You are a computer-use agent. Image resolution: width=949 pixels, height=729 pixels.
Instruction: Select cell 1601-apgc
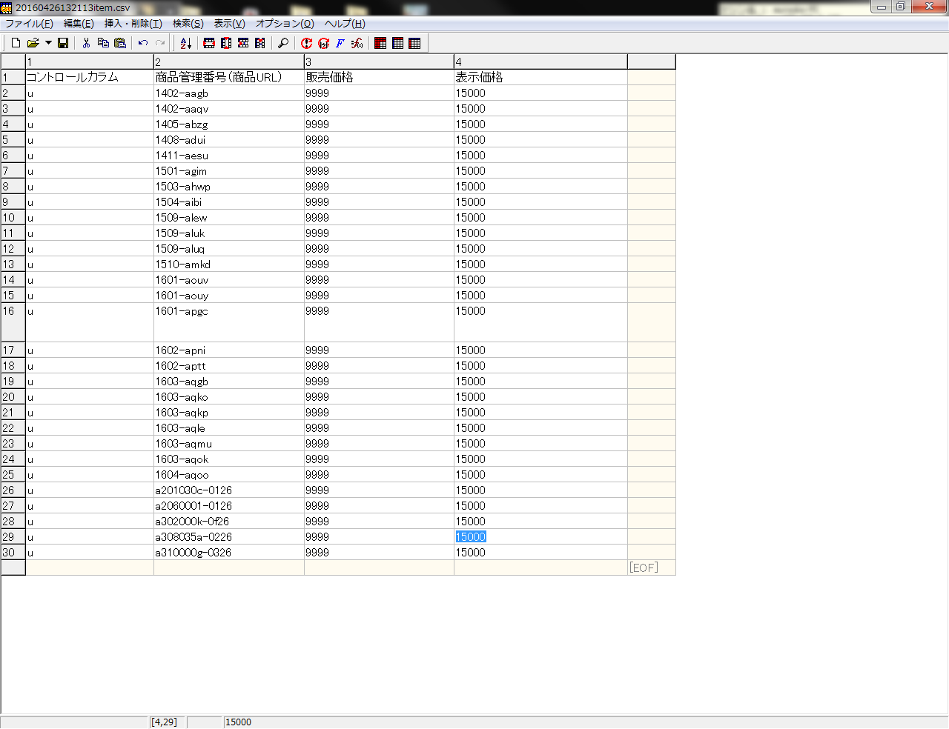click(x=229, y=322)
